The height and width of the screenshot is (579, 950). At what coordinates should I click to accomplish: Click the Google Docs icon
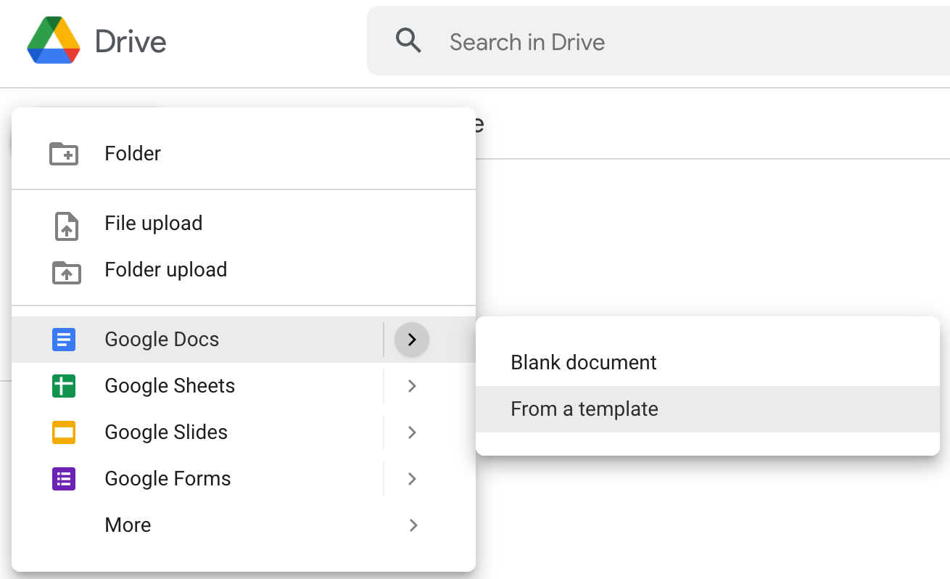(x=63, y=339)
